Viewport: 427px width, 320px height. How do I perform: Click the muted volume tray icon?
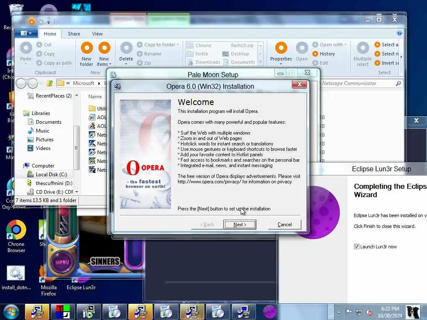tap(369, 312)
